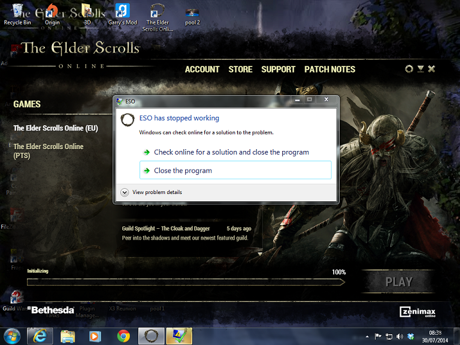Screen dimensions: 460x345
Task: Open Internet Explorer from taskbar
Action: 40,336
